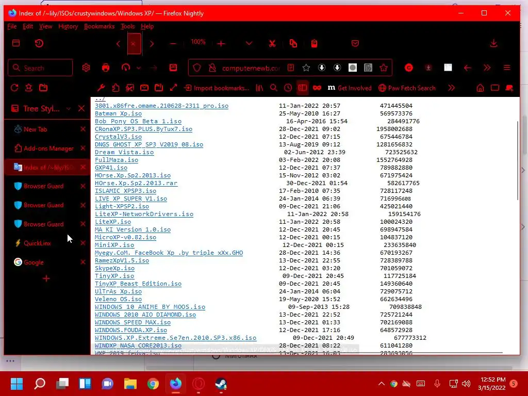Click the Print icon
The image size is (528, 396).
[x=105, y=68]
